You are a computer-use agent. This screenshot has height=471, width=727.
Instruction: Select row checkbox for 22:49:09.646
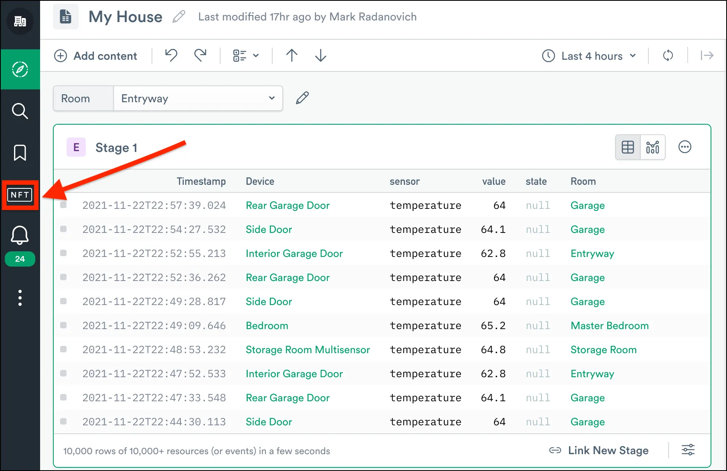63,325
